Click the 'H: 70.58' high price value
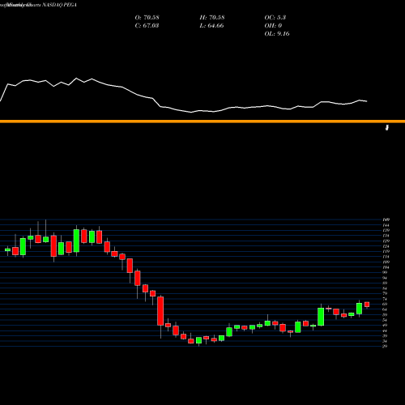Image resolution: width=405 pixels, height=405 pixels. [x=212, y=18]
